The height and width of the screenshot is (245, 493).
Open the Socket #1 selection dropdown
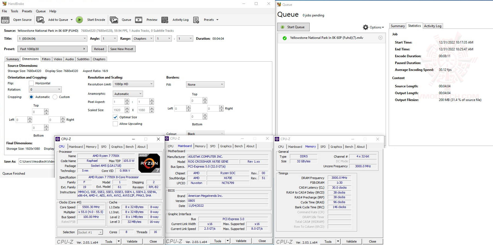coord(90,232)
